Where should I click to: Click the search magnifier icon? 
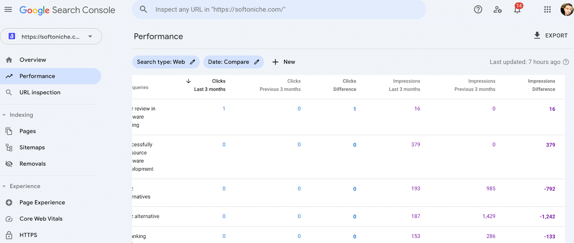[143, 9]
